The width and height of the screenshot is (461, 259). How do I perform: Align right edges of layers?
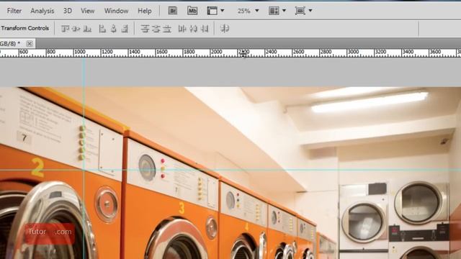click(x=125, y=29)
